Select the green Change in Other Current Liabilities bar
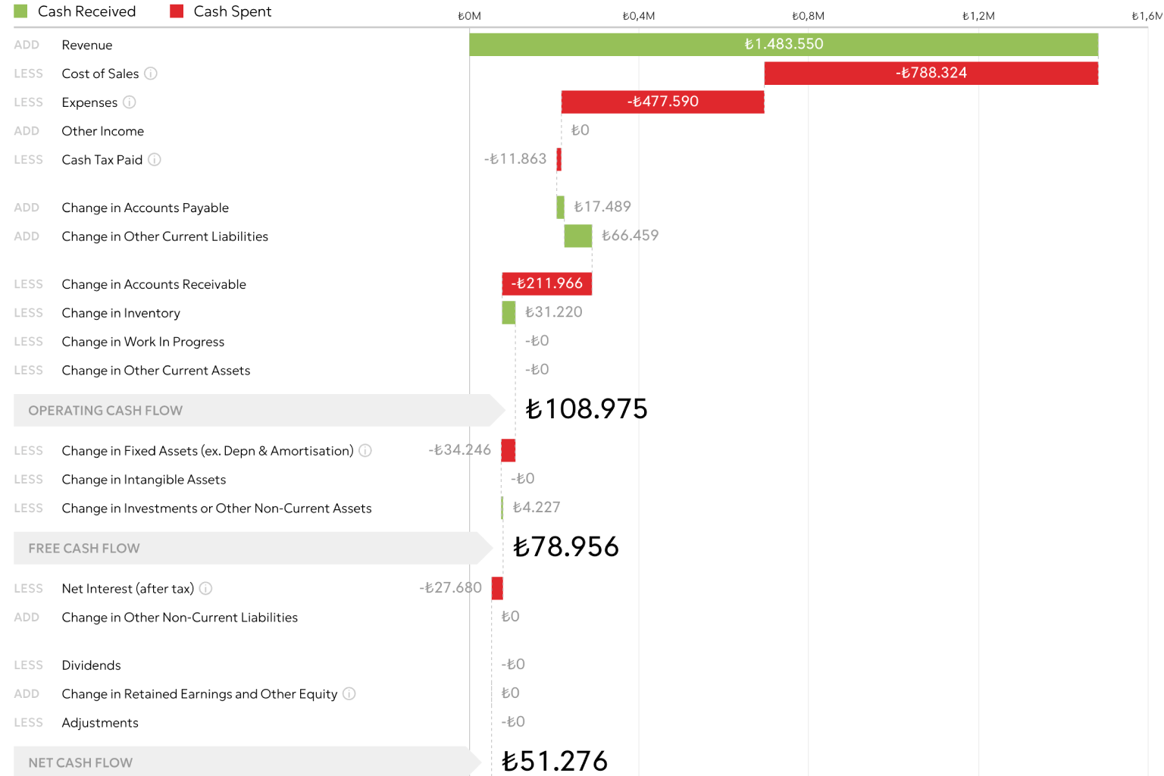Viewport: 1164px width, 776px height. 577,236
